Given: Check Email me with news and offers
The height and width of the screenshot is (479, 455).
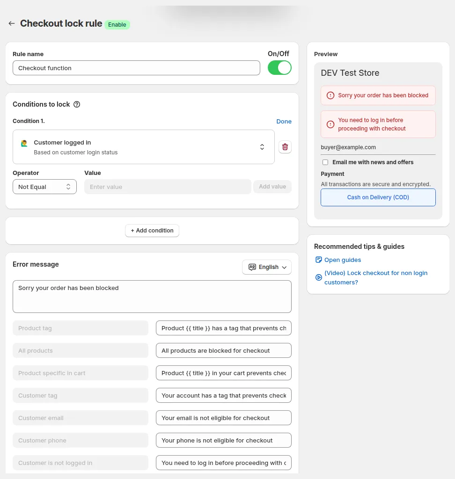Looking at the screenshot, I should click(325, 162).
